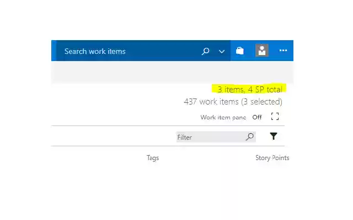The height and width of the screenshot is (220, 353).
Task: Enter full screen mode with expand icon
Action: click(275, 117)
